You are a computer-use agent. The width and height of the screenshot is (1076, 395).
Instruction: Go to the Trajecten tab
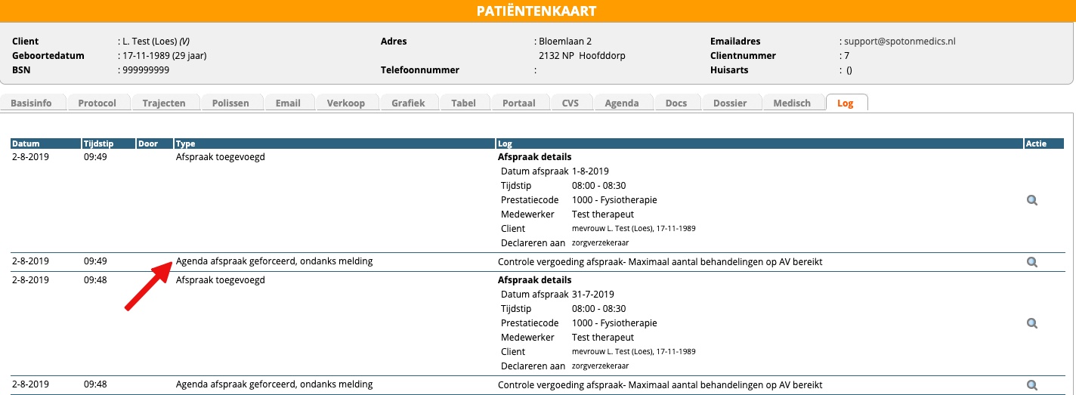coord(163,103)
